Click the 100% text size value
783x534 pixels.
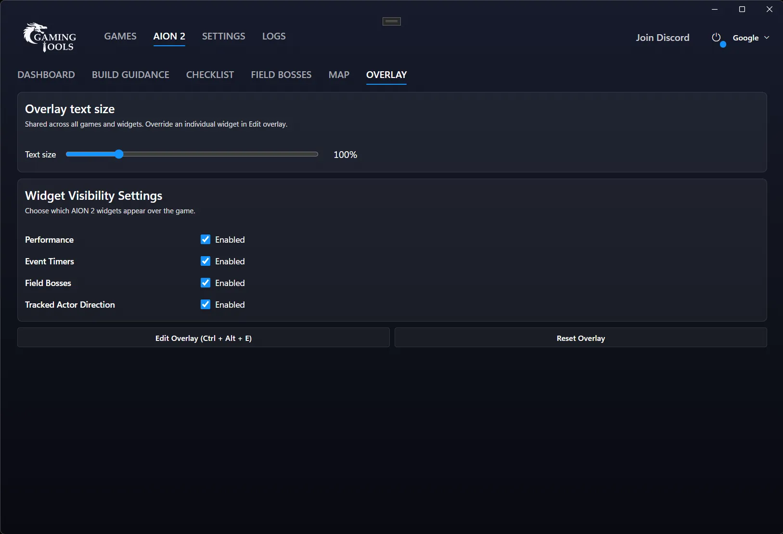[346, 155]
